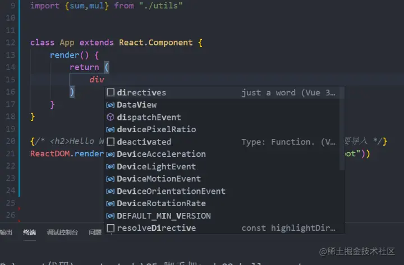The image size is (404, 265).
Task: Choose 'DataView' from suggestion list
Action: (222, 105)
